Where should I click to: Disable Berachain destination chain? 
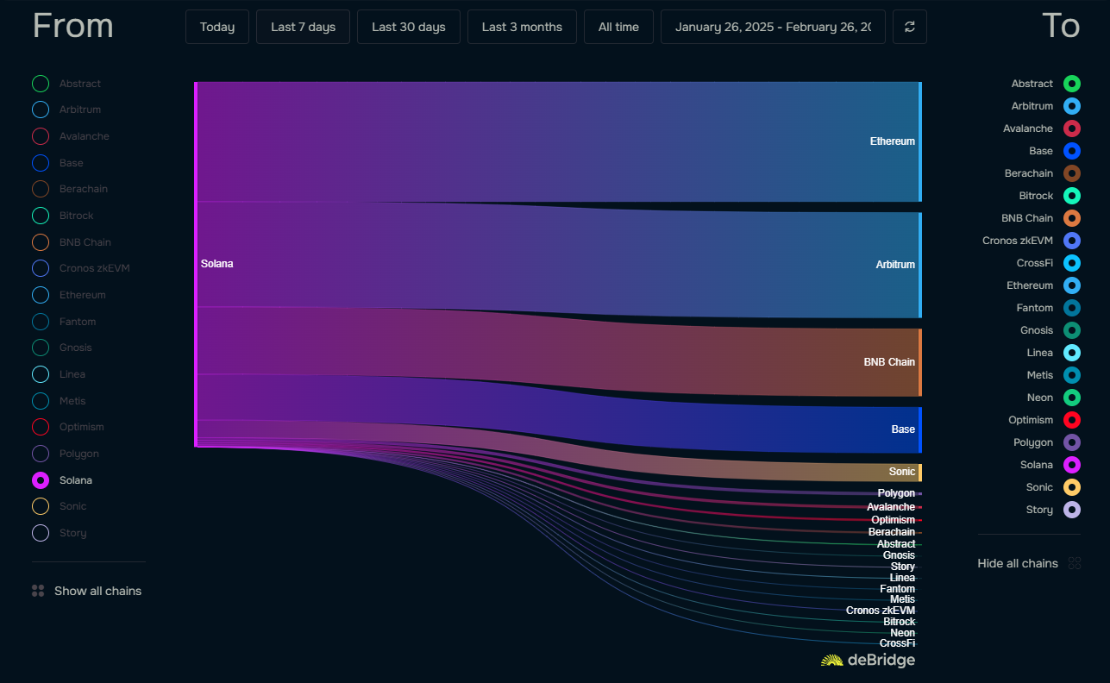pos(1072,173)
